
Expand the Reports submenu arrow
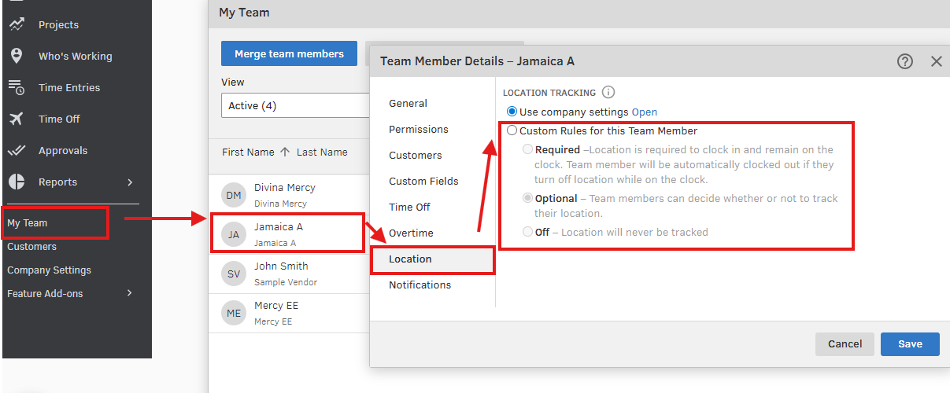point(130,182)
